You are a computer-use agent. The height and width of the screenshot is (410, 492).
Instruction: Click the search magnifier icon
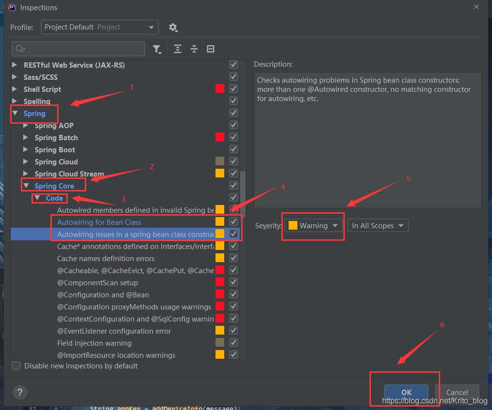pos(20,49)
